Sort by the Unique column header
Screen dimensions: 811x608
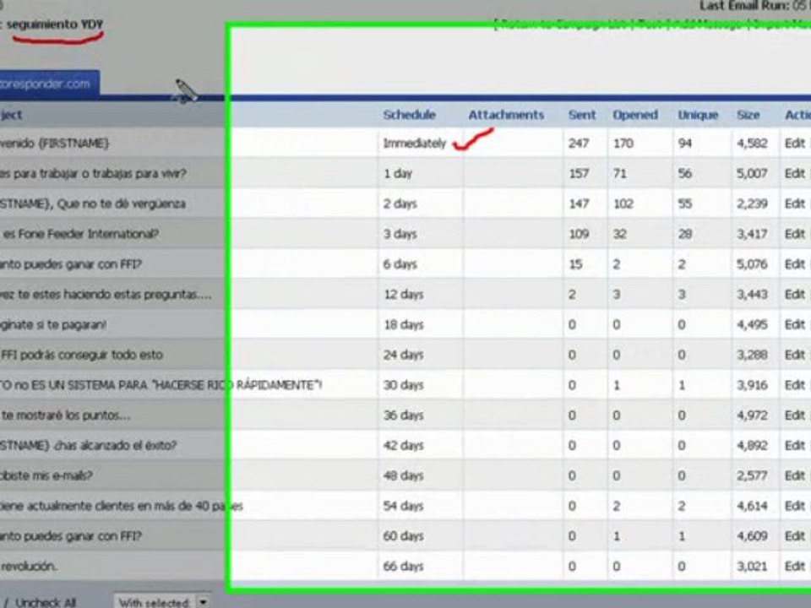698,115
